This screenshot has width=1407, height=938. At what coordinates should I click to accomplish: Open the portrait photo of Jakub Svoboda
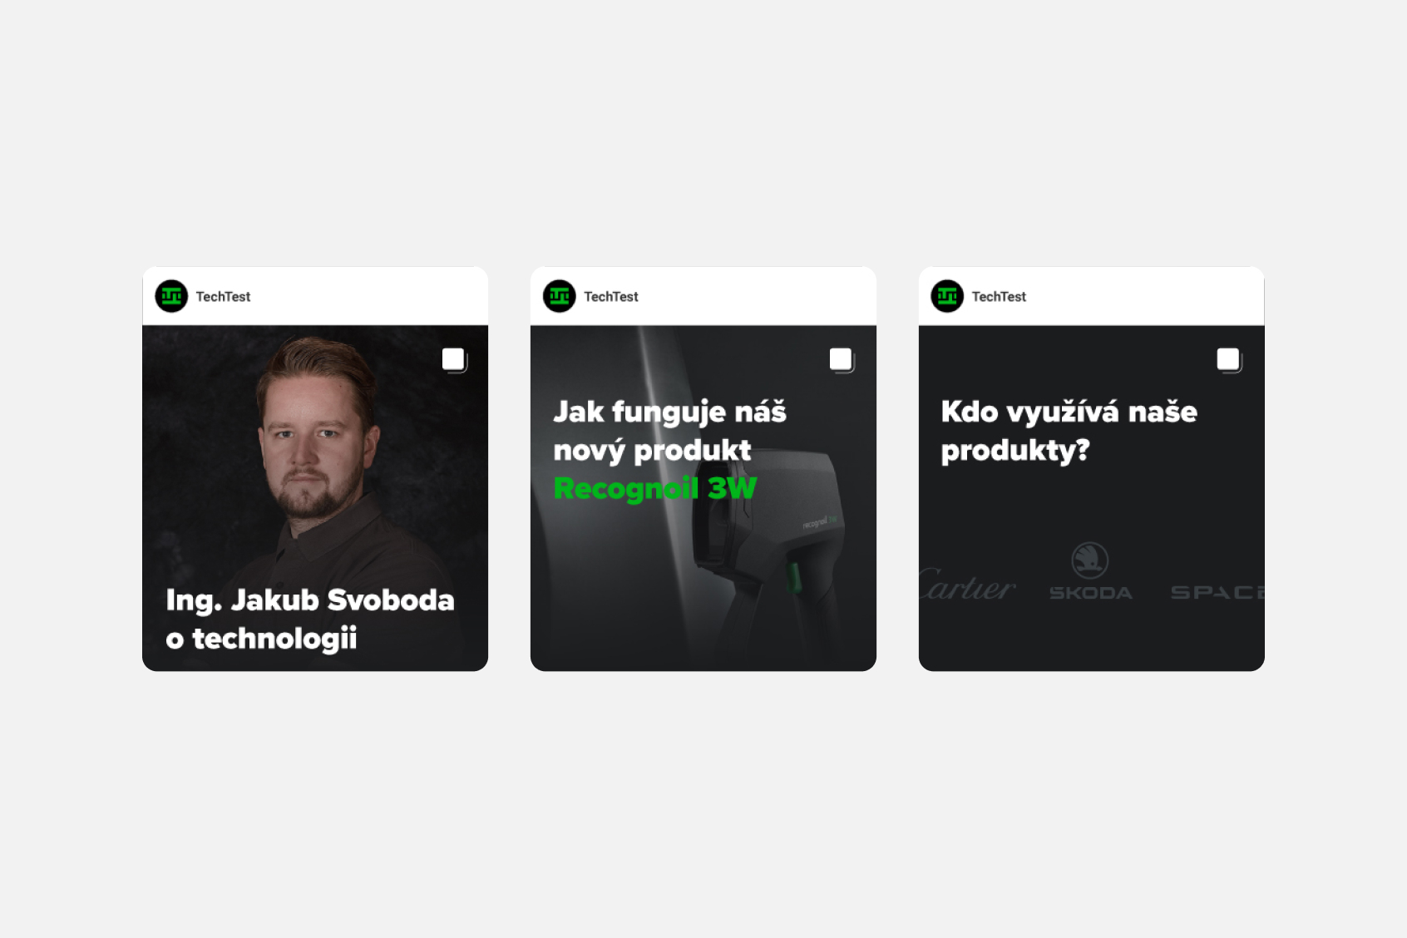pos(315,498)
